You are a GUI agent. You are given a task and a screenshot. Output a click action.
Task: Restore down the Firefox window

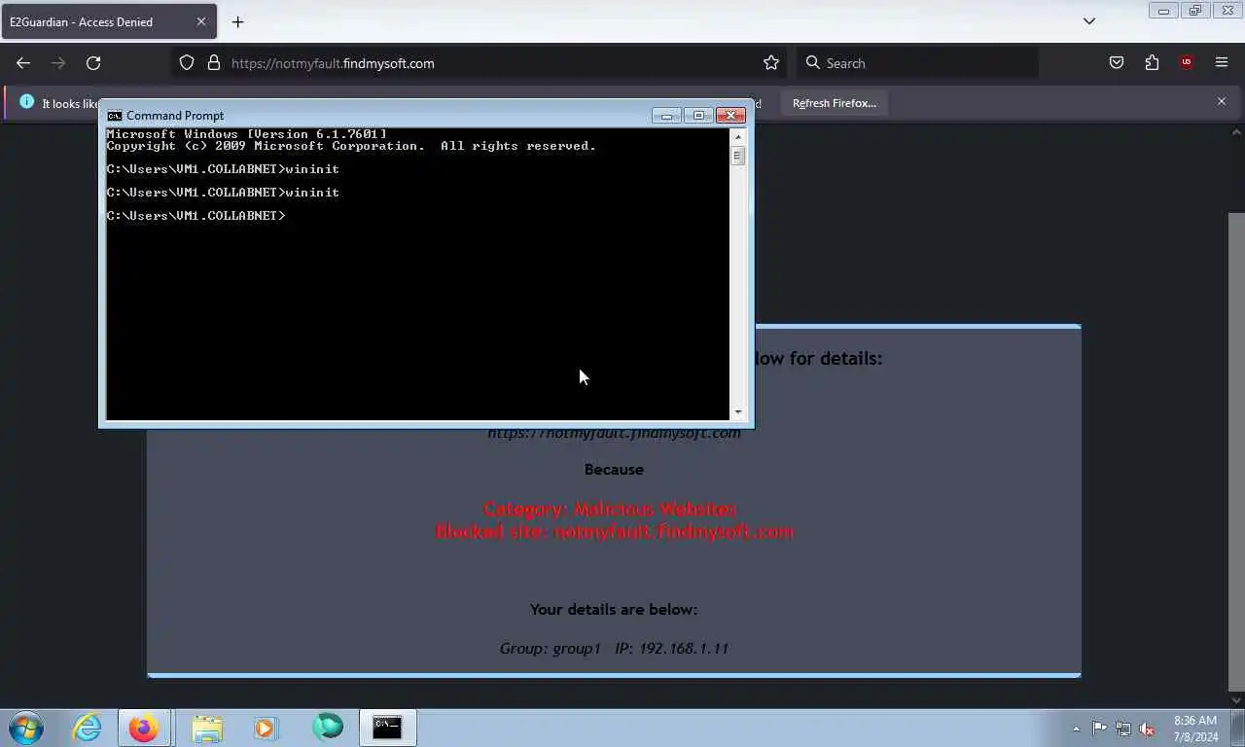click(x=1194, y=11)
